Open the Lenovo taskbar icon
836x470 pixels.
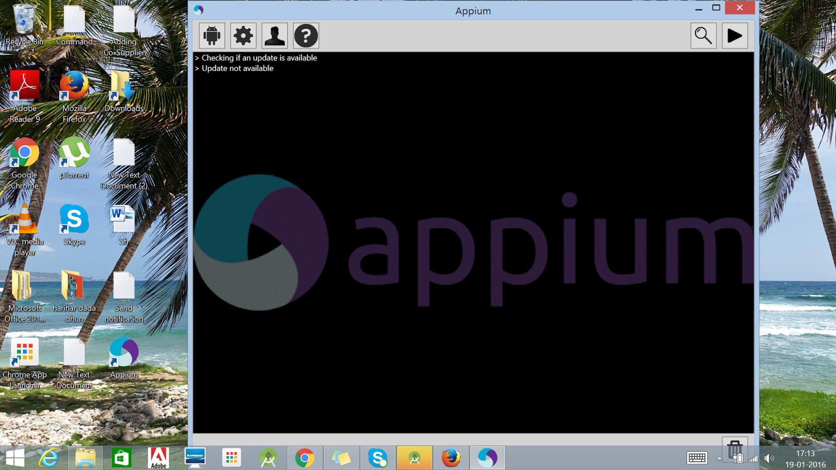coord(195,458)
